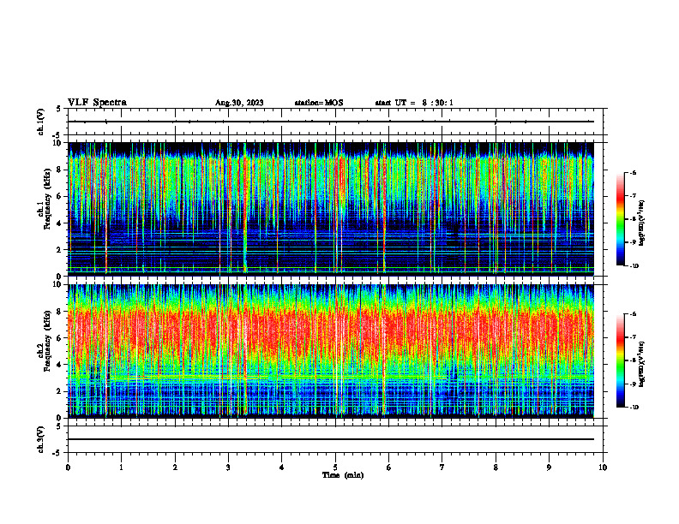The width and height of the screenshot is (679, 524).
Task: Click the "Time (min)" axis title
Action: [343, 475]
